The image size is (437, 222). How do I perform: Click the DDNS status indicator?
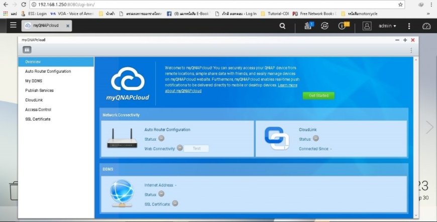coord(161,193)
